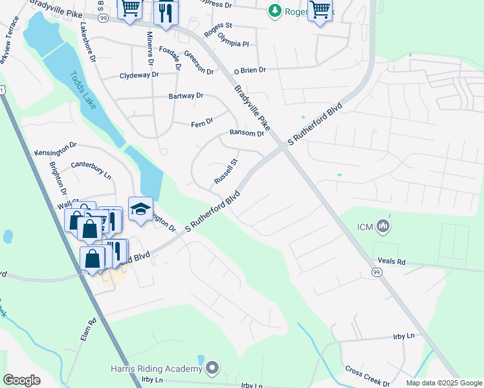The image size is (484, 388).
Task: Select the lowest shopping bag marker
Action: [93, 261]
